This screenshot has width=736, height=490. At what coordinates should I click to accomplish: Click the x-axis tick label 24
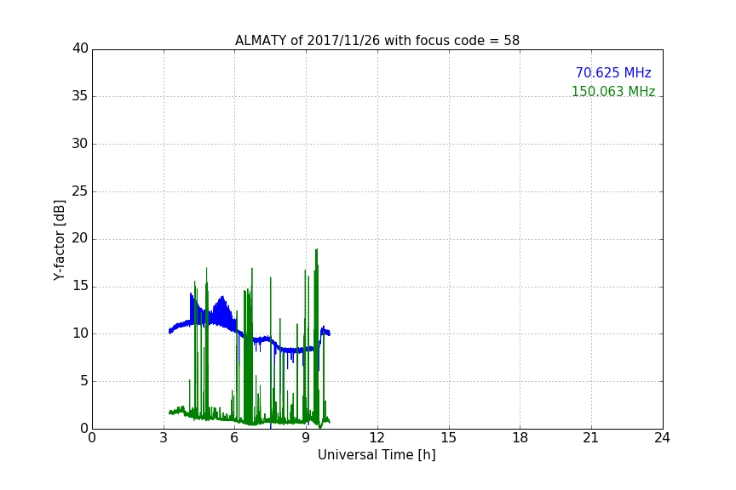click(x=662, y=438)
